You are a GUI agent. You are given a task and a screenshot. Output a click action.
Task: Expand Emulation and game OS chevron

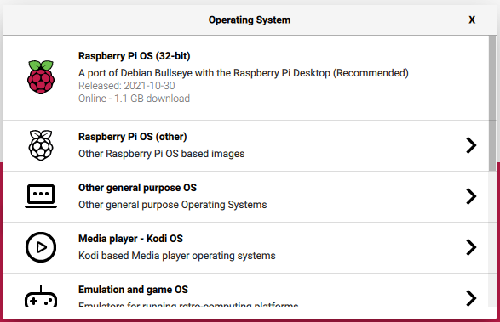(x=471, y=298)
